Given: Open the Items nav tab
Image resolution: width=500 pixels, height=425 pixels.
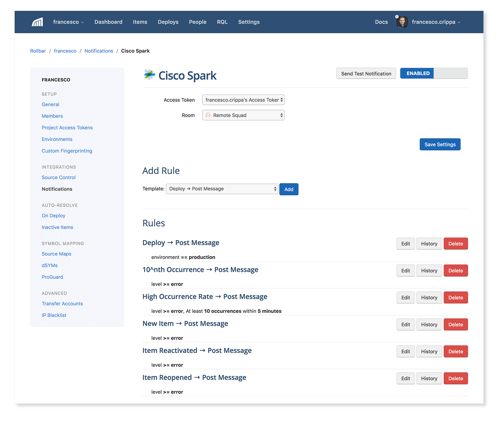Looking at the screenshot, I should pos(140,22).
